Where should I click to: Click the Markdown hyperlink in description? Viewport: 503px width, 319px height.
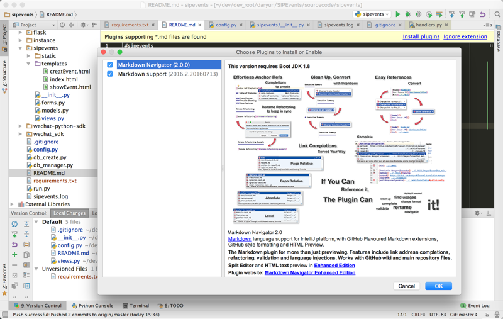[240, 239]
